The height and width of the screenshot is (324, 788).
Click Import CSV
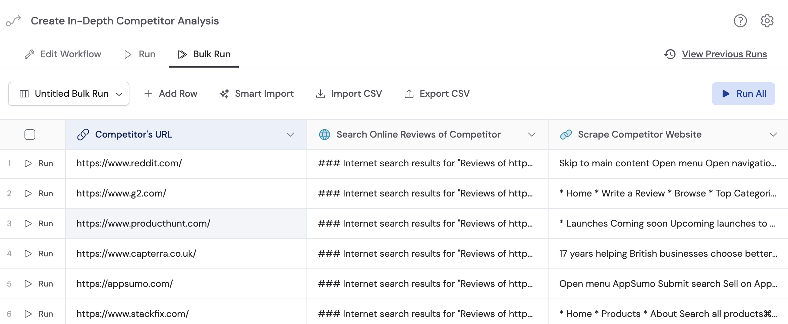pos(349,94)
